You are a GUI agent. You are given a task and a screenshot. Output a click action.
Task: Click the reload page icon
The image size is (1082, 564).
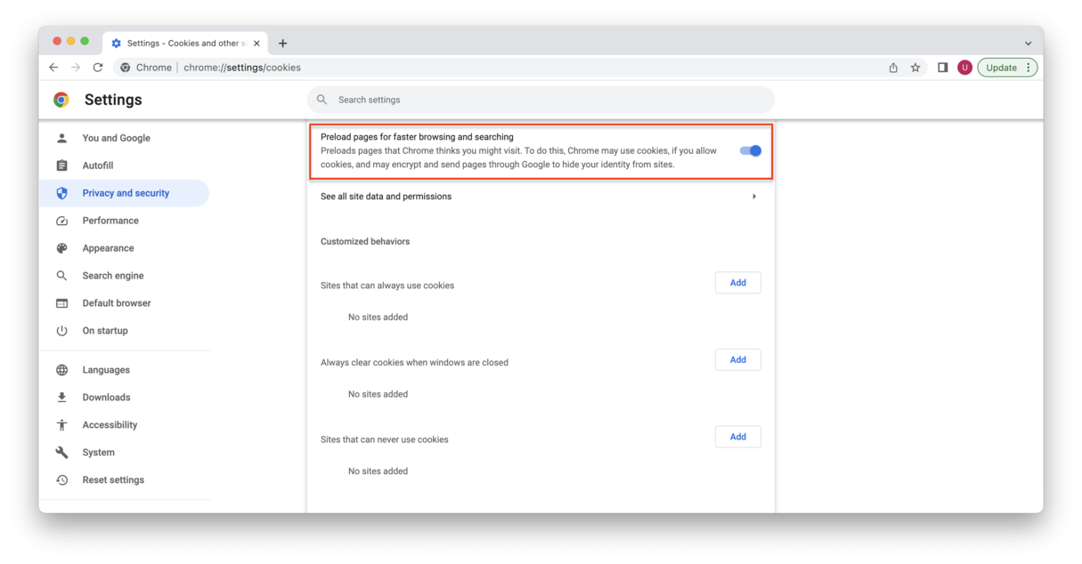pos(98,68)
